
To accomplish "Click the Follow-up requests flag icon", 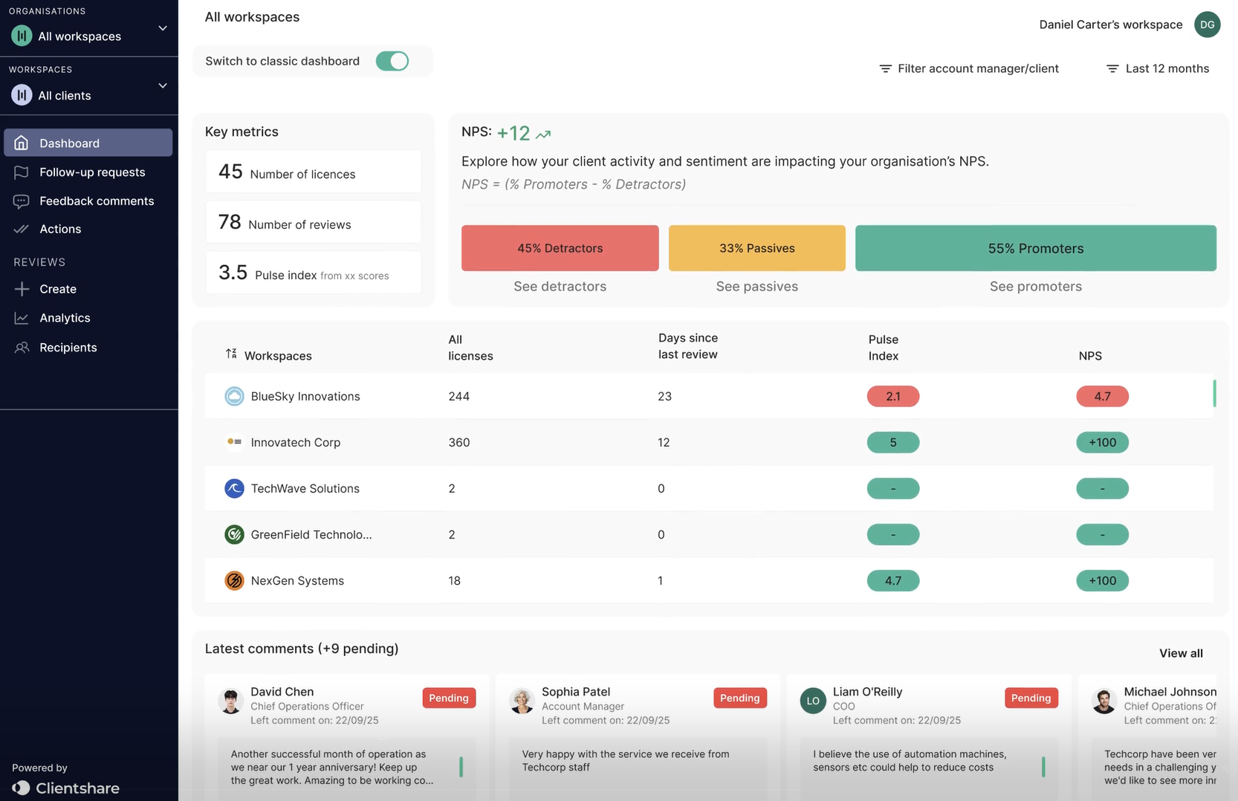I will [21, 172].
